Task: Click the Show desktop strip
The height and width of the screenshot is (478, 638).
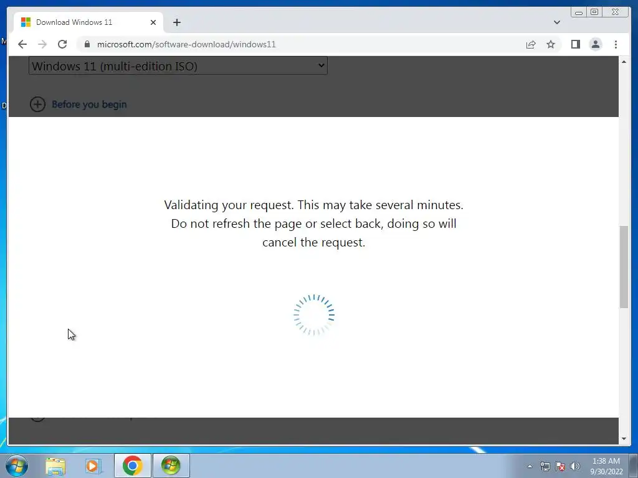Action: [x=634, y=466]
